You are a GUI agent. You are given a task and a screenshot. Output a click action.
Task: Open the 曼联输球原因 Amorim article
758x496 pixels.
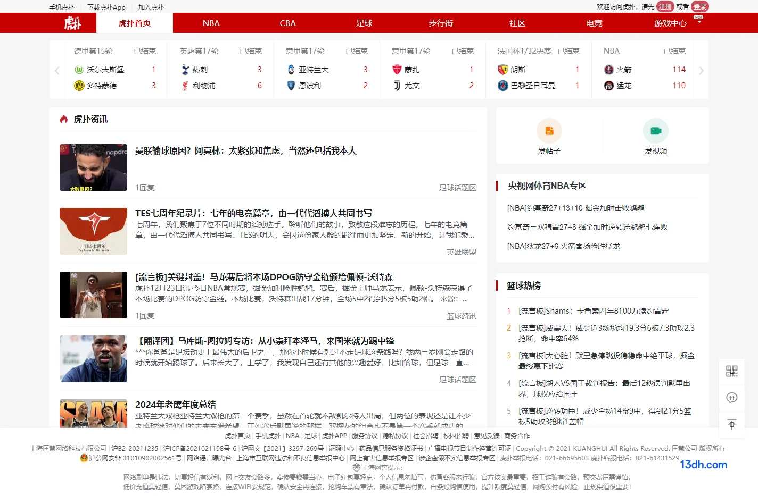(246, 150)
